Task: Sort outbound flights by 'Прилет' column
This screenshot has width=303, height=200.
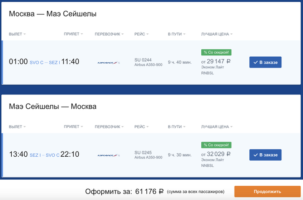Action: 73,34
